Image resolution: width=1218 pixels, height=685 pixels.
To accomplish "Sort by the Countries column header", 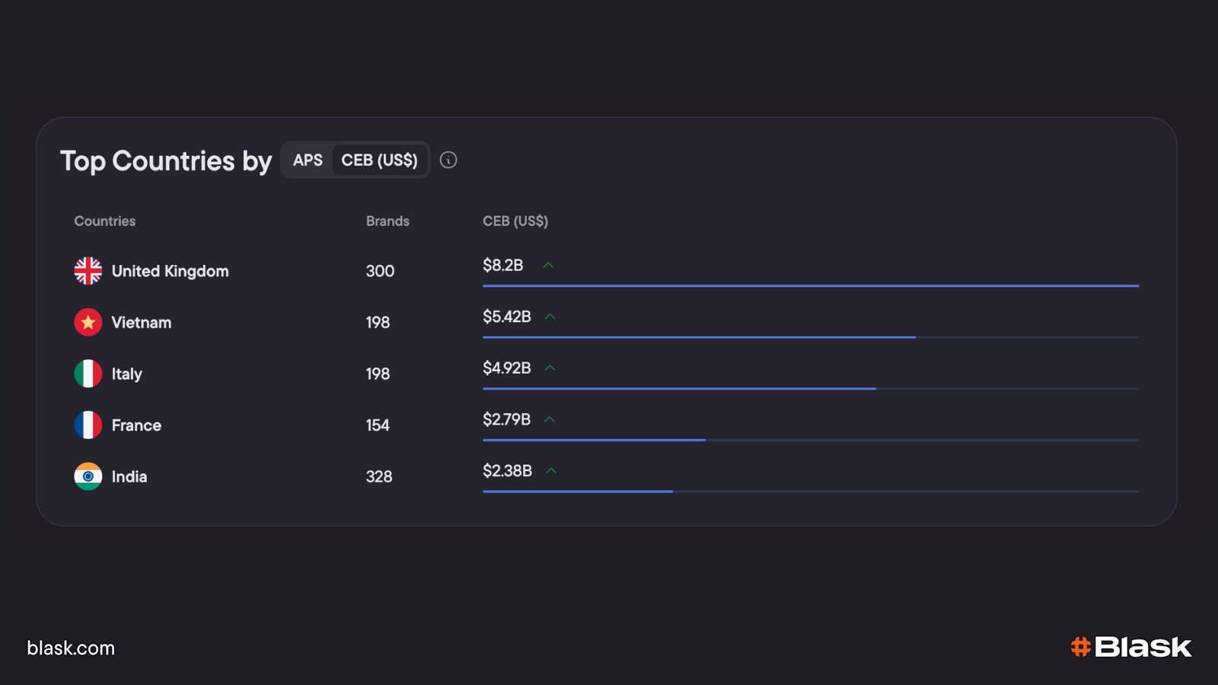I will tap(105, 221).
